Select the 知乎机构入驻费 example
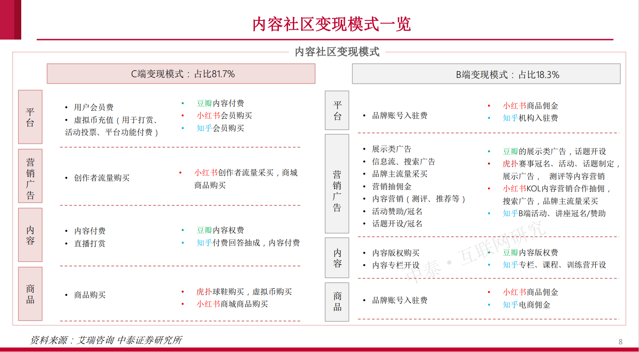The width and height of the screenshot is (639, 352). pyautogui.click(x=530, y=118)
